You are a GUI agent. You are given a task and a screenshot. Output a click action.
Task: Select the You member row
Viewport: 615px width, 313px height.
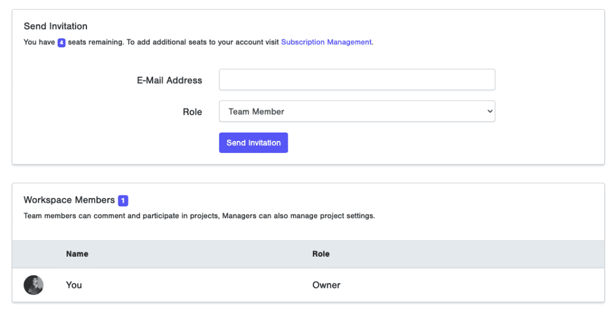308,285
